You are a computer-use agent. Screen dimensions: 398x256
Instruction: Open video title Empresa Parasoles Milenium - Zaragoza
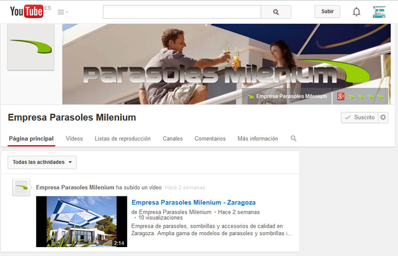194,202
